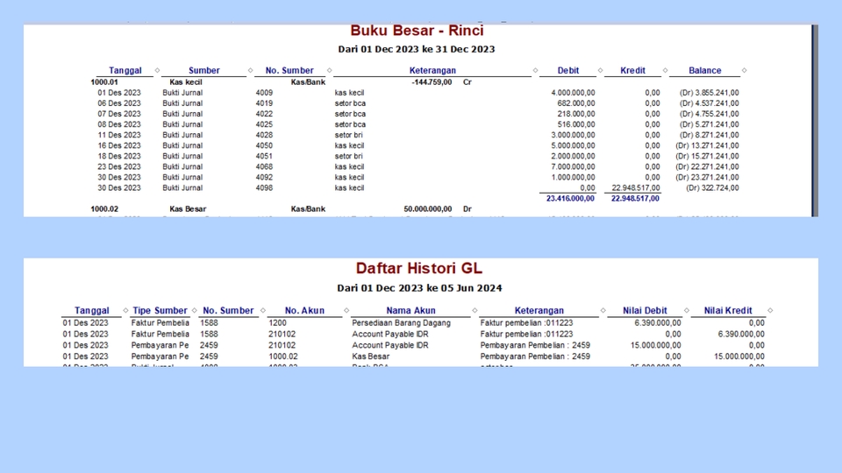Click balance '(Dr) 22.271.241,00'

[707, 166]
